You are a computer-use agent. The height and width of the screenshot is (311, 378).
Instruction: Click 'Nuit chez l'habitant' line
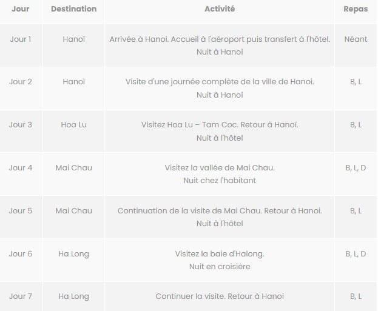coord(220,181)
